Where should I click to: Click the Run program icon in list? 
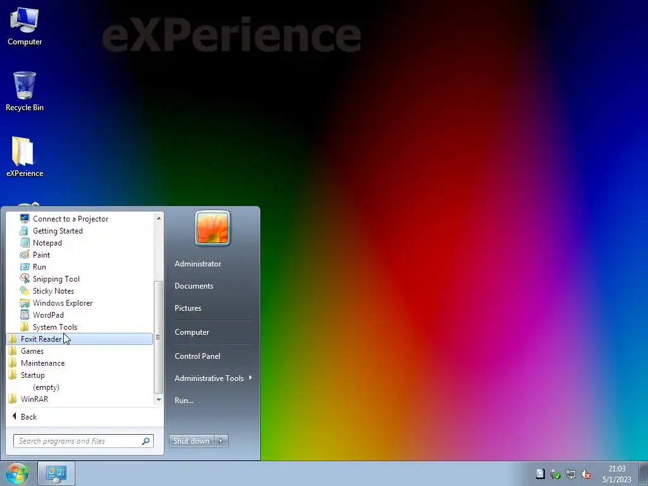(x=25, y=266)
